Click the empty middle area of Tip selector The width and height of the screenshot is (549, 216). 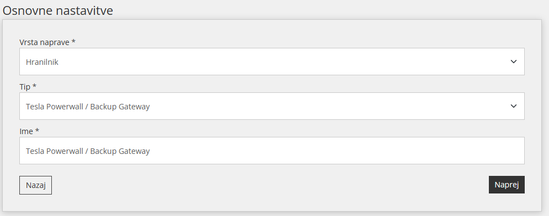pos(315,106)
